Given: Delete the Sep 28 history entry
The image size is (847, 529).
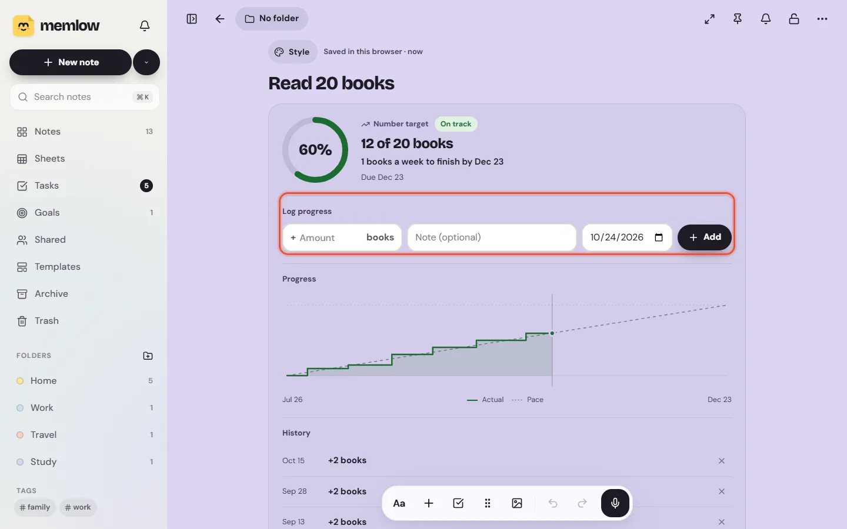Looking at the screenshot, I should tap(722, 491).
